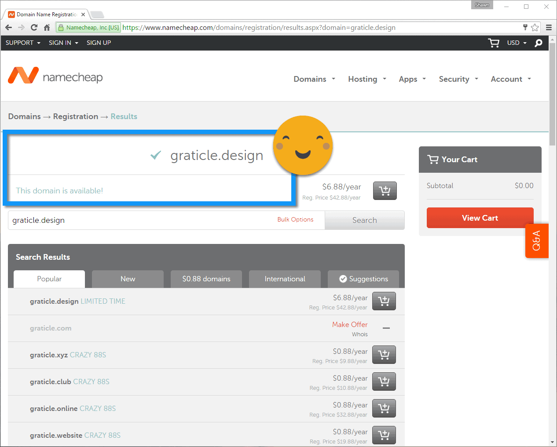Switch to the International tab

click(285, 279)
